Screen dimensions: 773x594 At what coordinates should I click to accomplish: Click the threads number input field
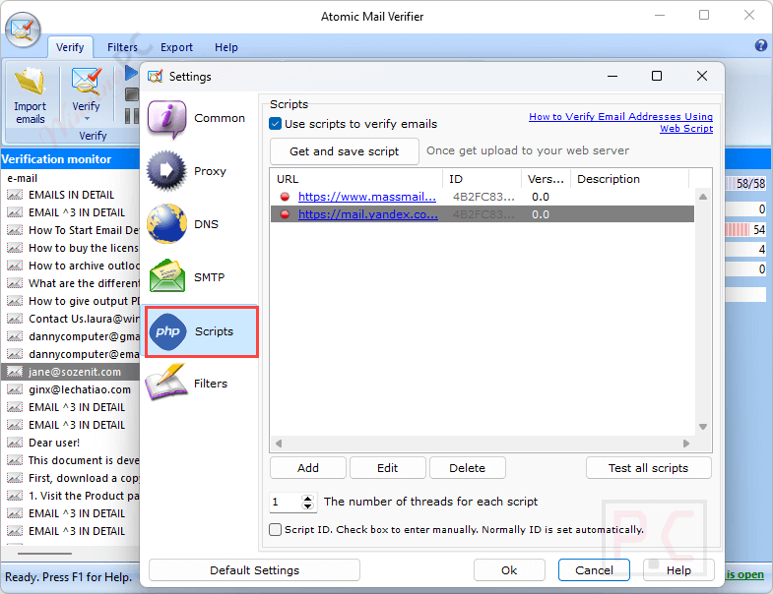click(286, 502)
